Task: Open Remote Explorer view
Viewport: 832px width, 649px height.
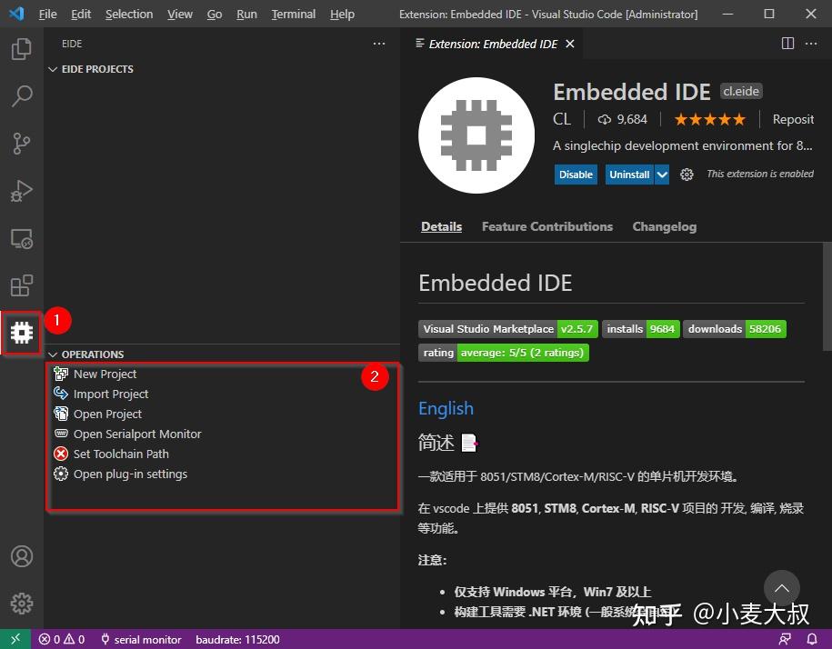Action: point(21,238)
